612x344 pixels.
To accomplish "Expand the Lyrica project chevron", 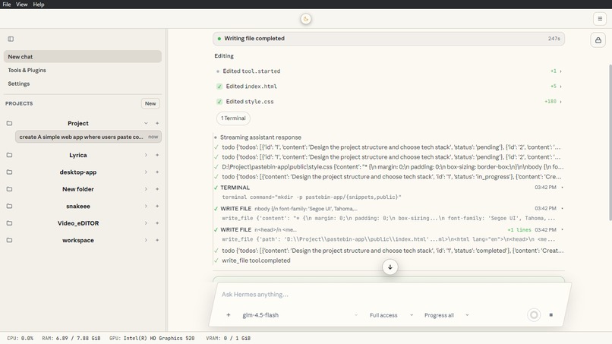I will [x=146, y=155].
